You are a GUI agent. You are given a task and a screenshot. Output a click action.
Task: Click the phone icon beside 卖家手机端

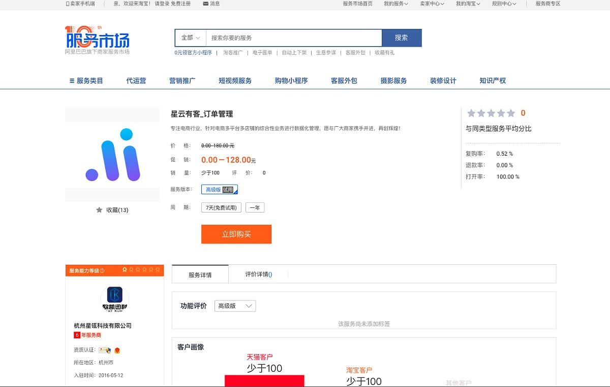tap(67, 4)
